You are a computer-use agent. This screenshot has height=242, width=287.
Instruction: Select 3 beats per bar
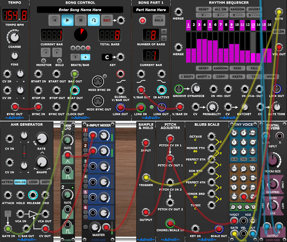coord(75,57)
